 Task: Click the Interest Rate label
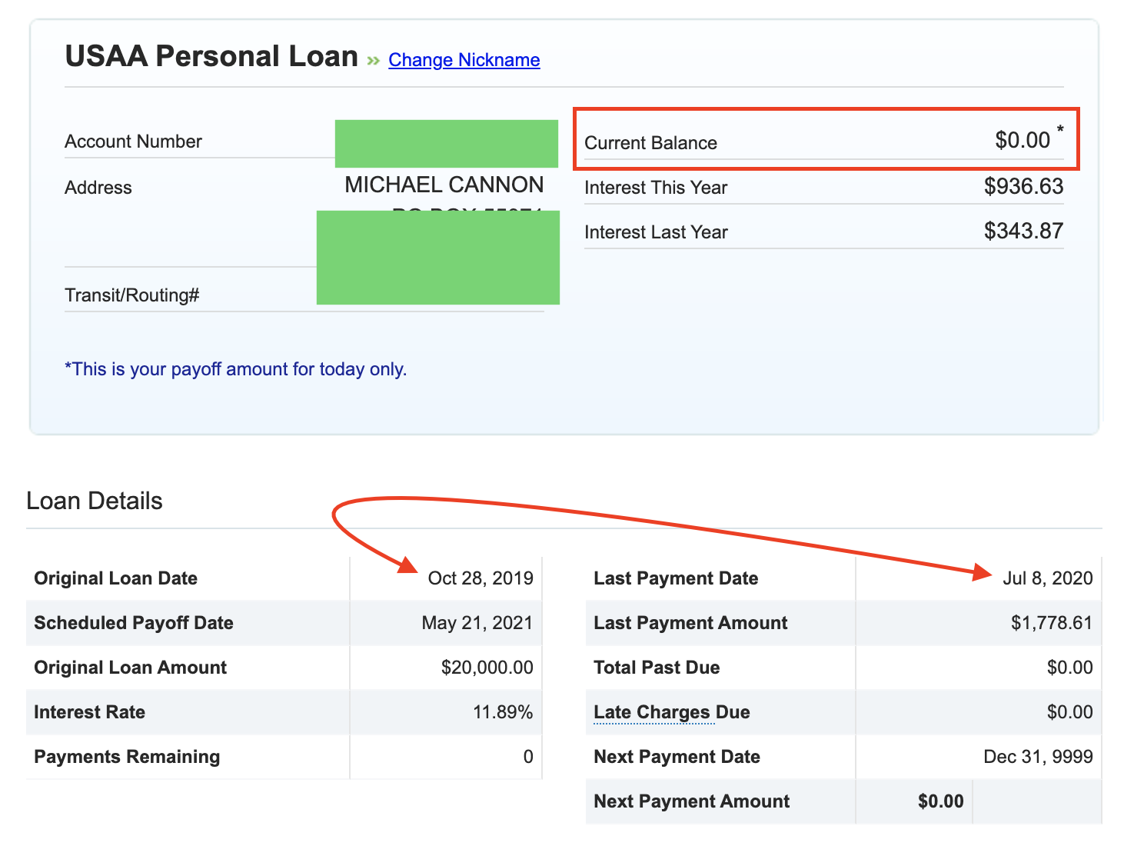90,712
